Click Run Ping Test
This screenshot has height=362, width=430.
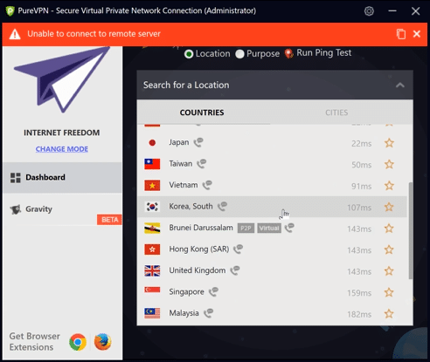(x=318, y=53)
